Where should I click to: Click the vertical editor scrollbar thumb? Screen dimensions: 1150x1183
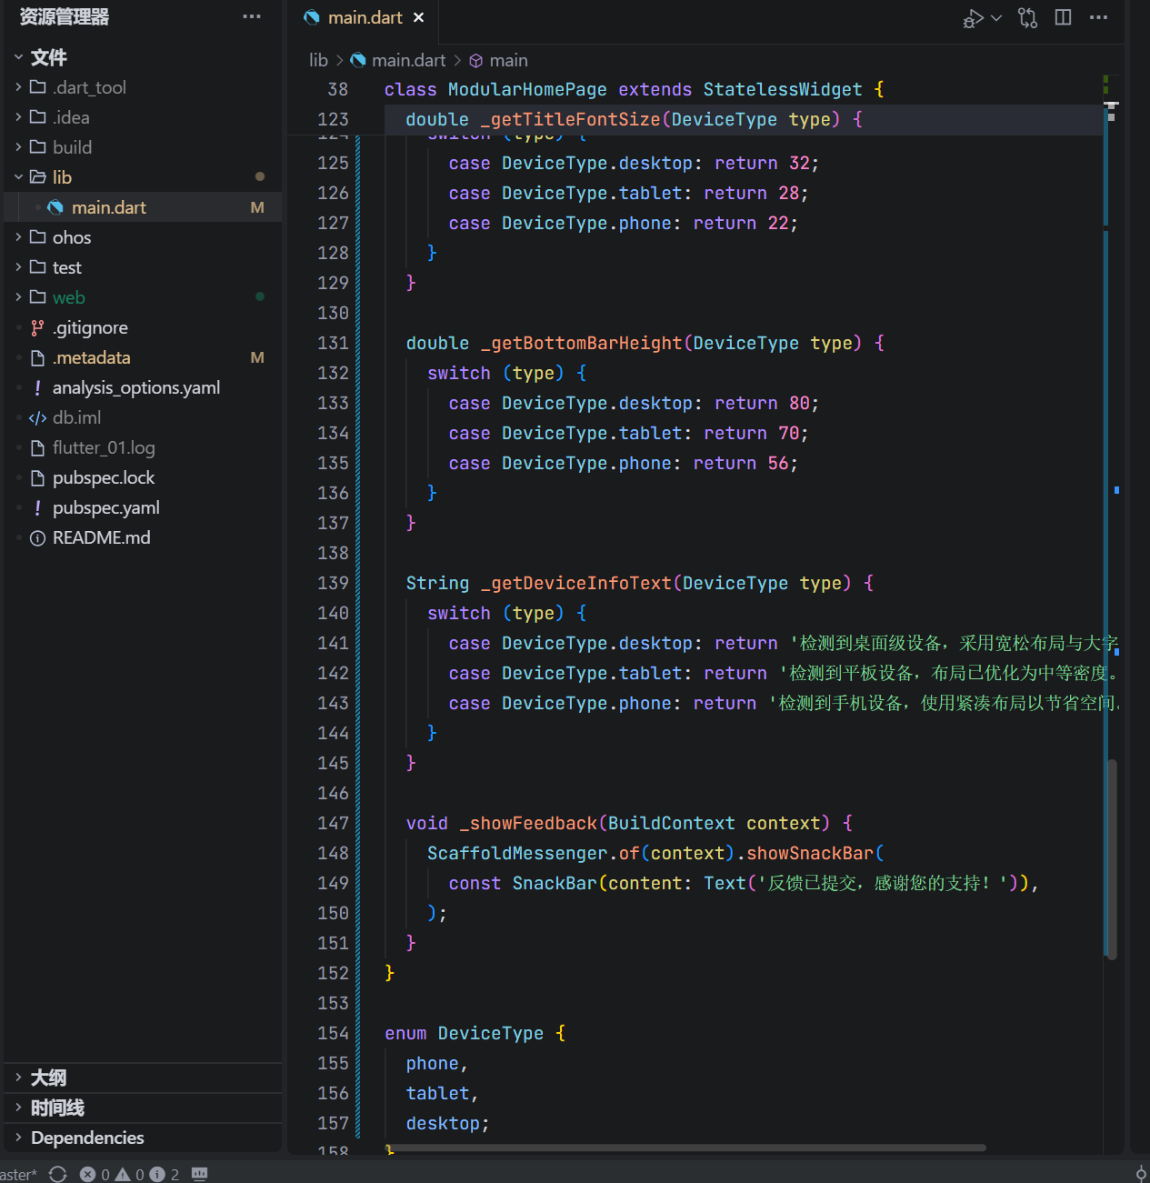[x=1111, y=858]
